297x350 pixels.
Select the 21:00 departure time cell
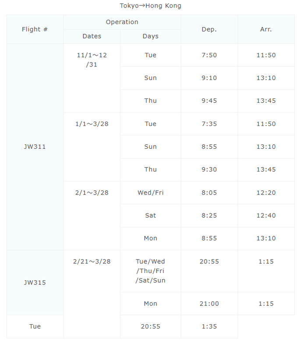[x=209, y=304]
